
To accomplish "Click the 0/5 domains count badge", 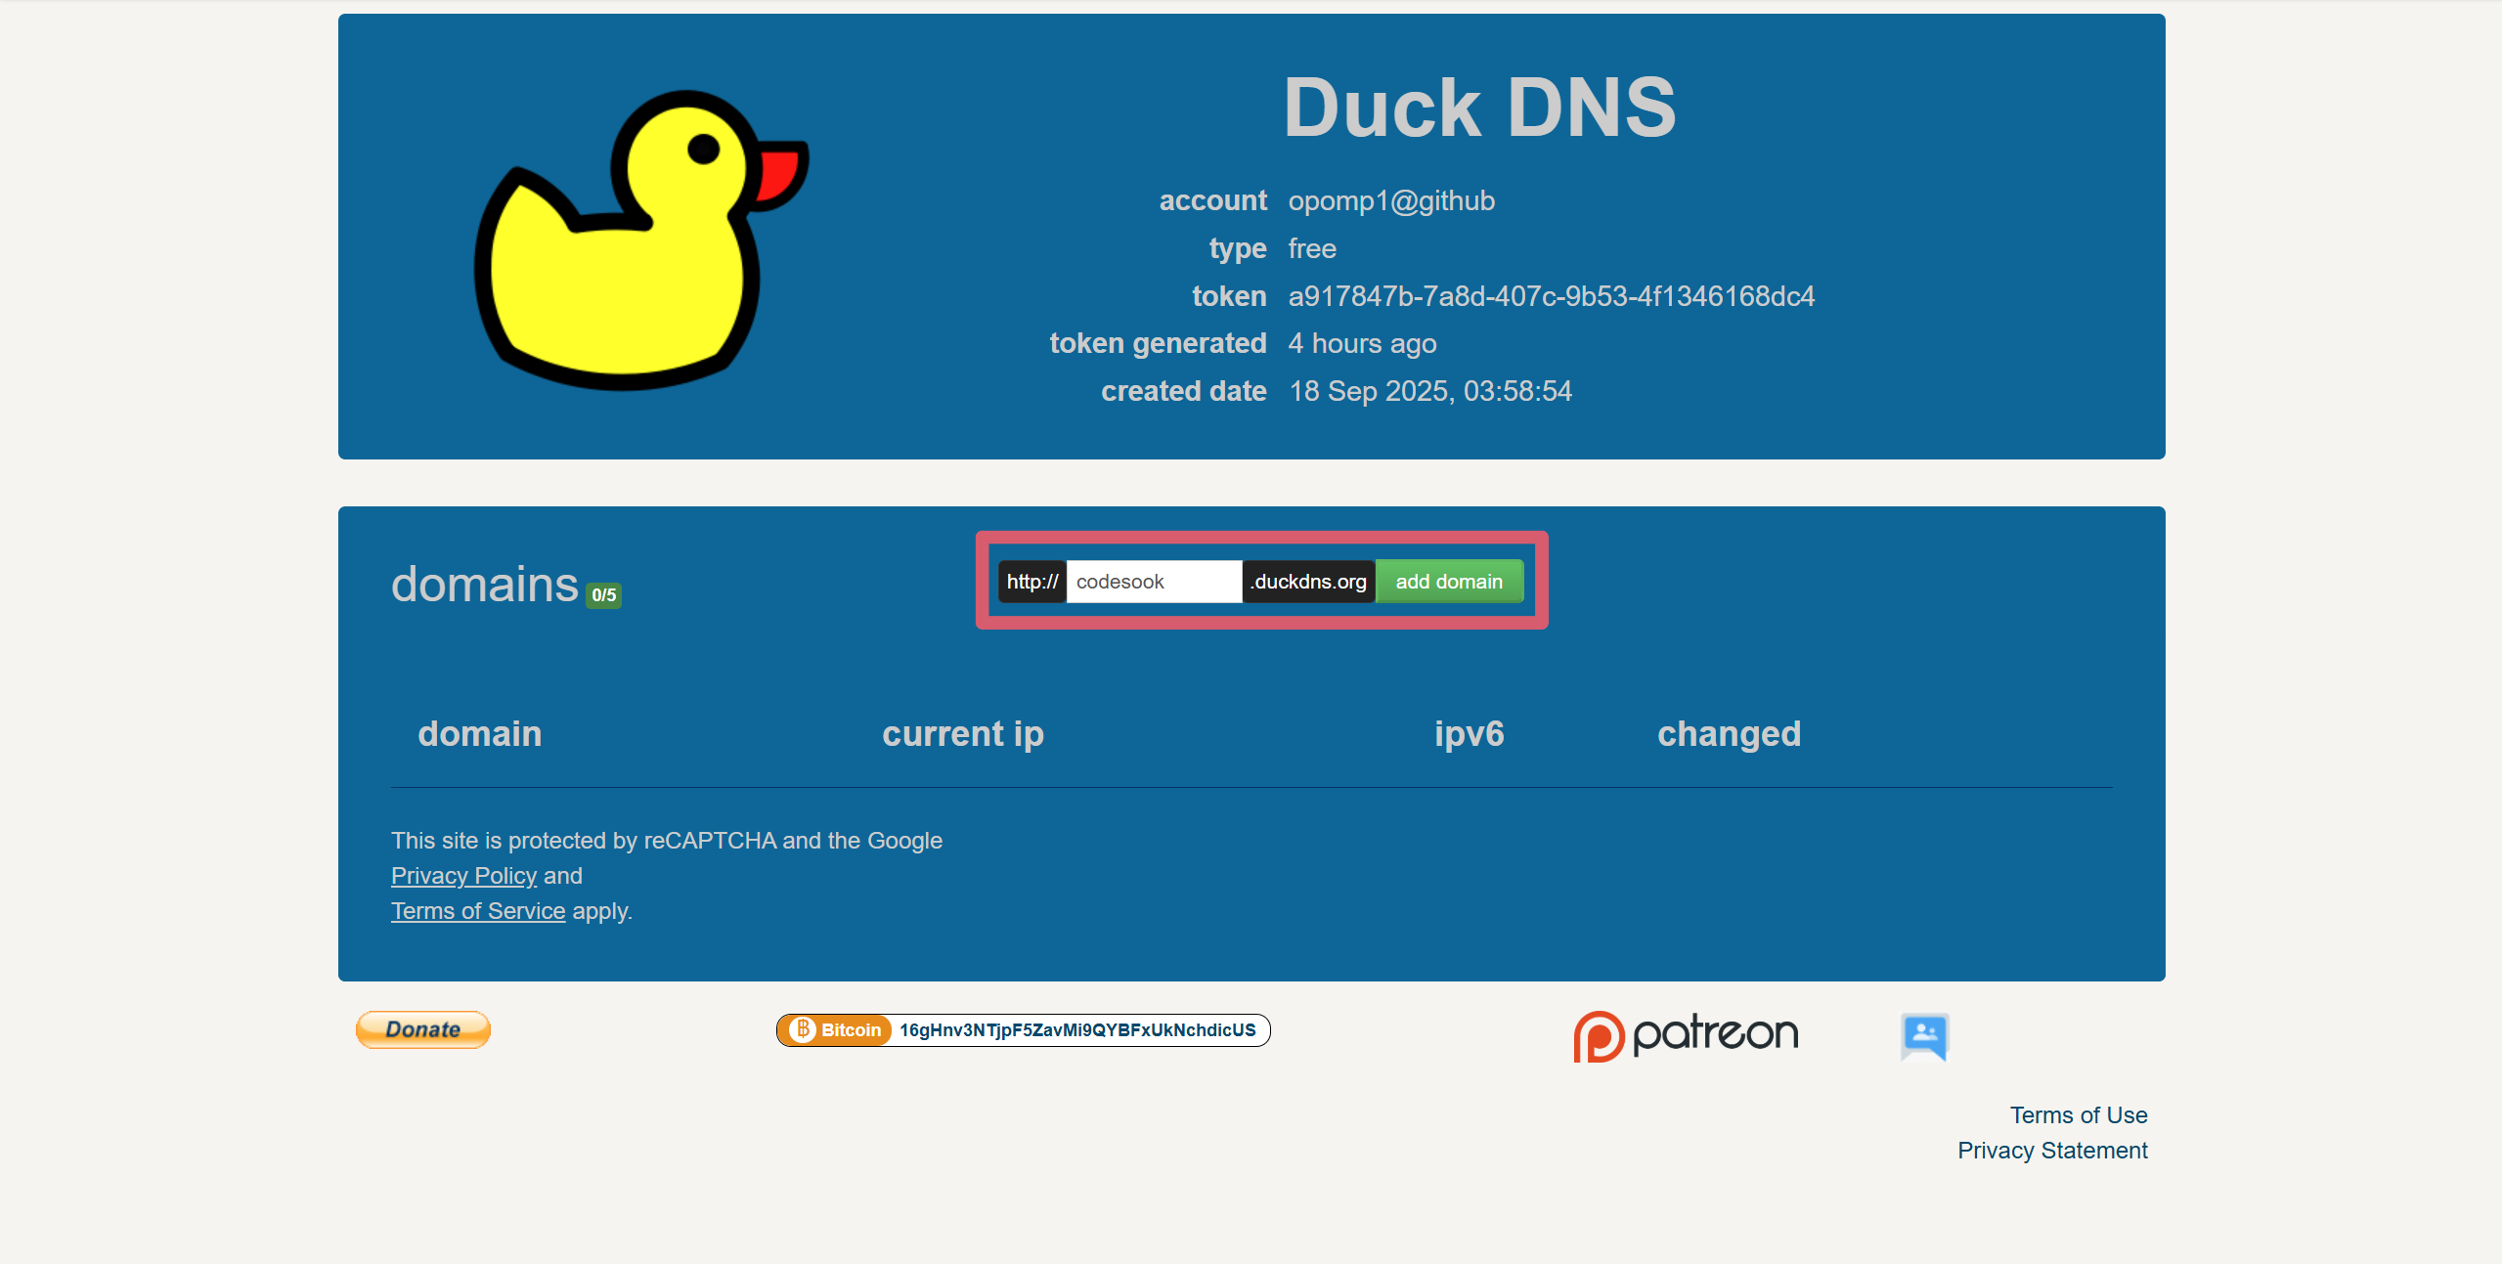I will click(x=603, y=594).
